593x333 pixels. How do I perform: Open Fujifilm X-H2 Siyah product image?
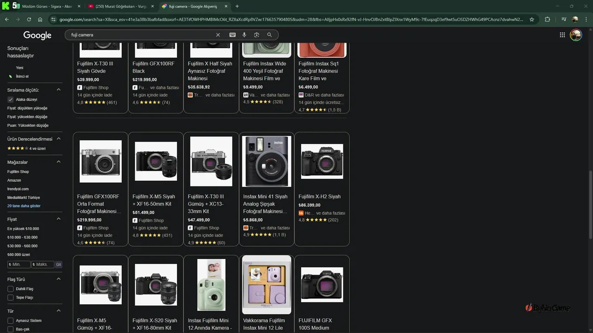tap(322, 161)
